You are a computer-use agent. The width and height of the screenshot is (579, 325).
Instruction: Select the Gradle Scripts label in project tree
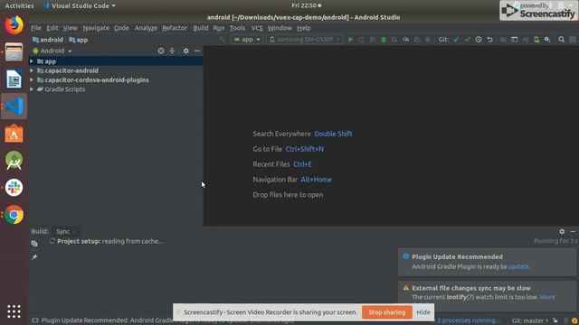[x=64, y=89]
